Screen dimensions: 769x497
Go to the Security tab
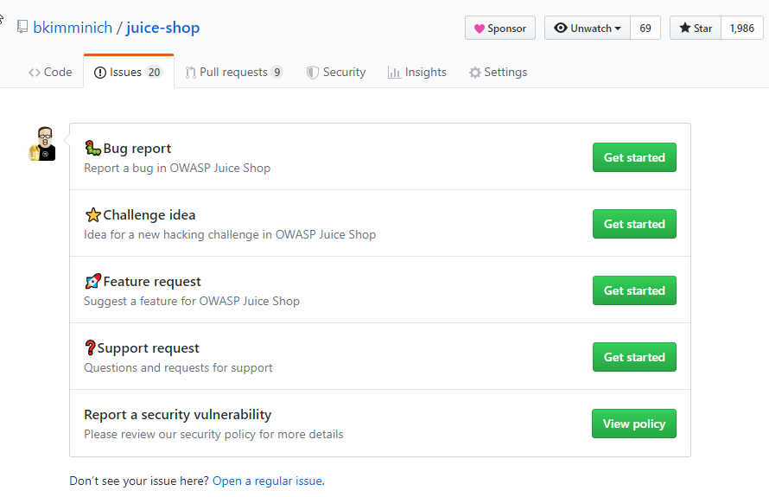click(x=336, y=72)
